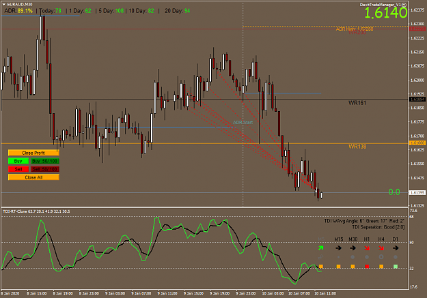Click the DavitTradeManager smiley face icon
Image resolution: width=427 pixels, height=298 pixels.
(x=404, y=5)
